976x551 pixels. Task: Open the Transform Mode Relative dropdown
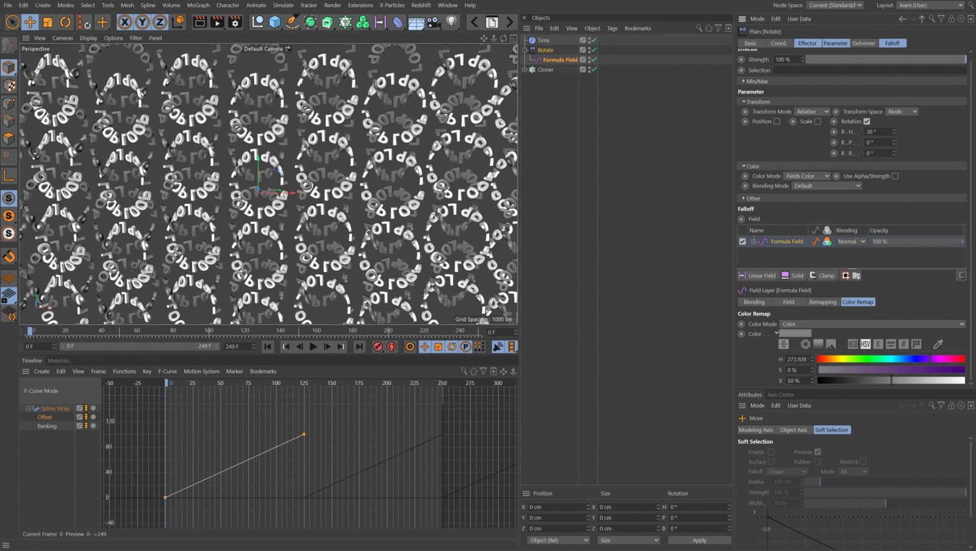[x=812, y=112]
